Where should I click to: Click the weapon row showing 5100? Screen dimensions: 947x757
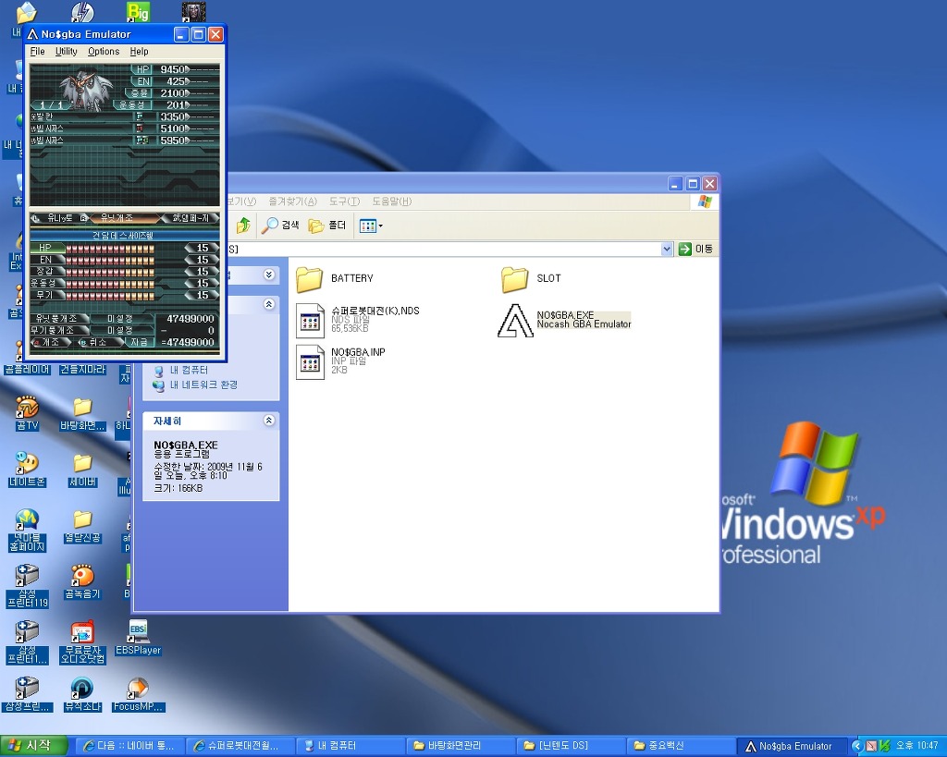[x=125, y=128]
